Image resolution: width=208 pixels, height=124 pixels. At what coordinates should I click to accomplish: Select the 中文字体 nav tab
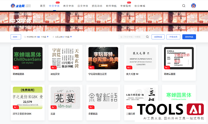[x=54, y=6]
